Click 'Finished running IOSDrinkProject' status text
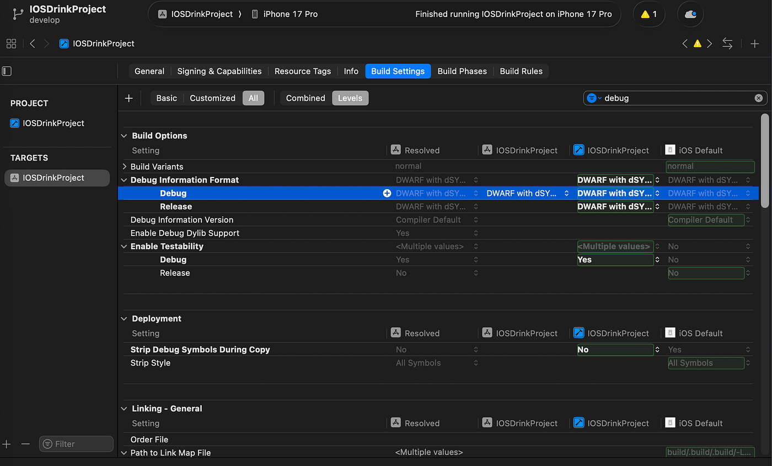Screen dimensions: 772x466 coord(513,14)
